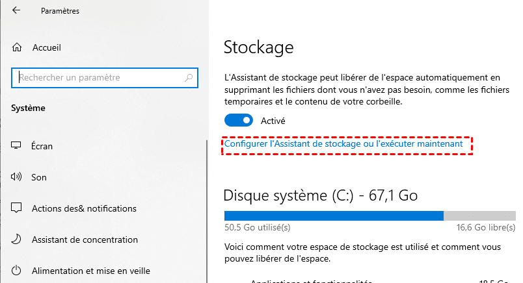This screenshot has width=523, height=283.
Task: Open Son settings page
Action: (x=38, y=177)
